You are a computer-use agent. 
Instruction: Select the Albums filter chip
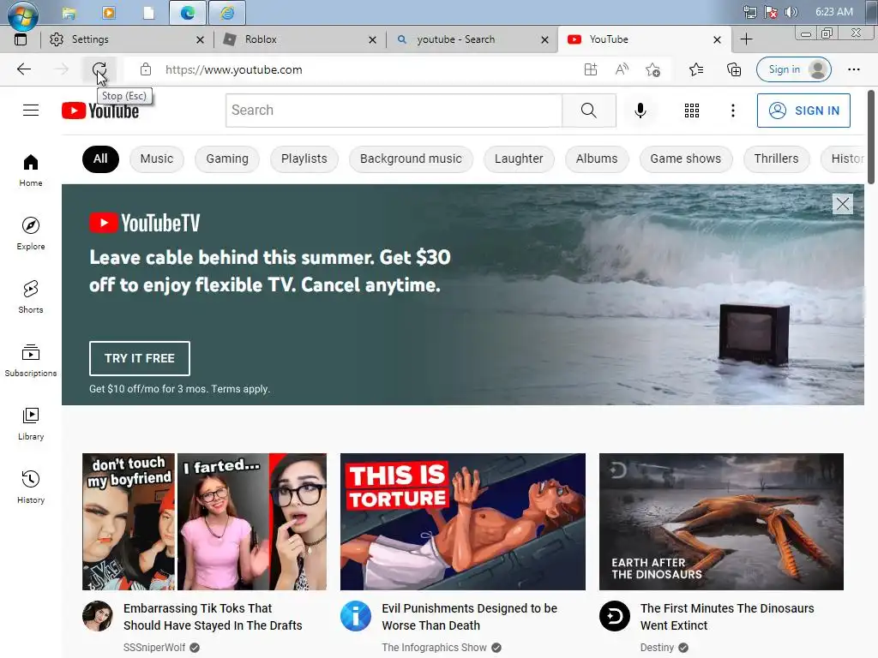click(x=597, y=159)
